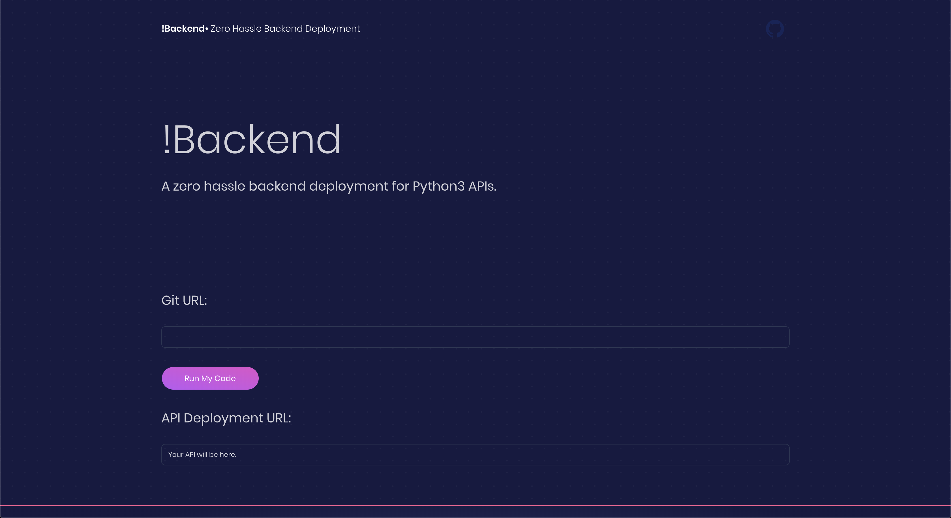Click the word 'APIs.' ending the subtitle
Image resolution: width=951 pixels, height=518 pixels.
click(482, 186)
